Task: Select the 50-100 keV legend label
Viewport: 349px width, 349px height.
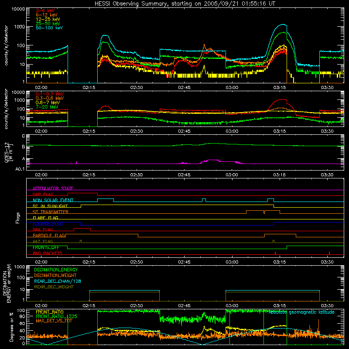Action: 49,28
